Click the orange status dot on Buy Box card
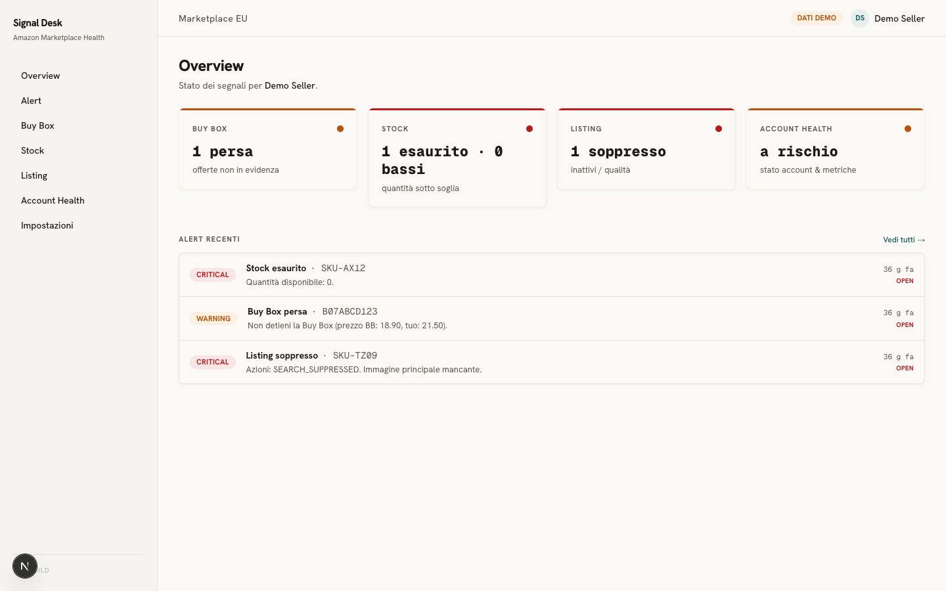Image resolution: width=946 pixels, height=591 pixels. click(340, 129)
